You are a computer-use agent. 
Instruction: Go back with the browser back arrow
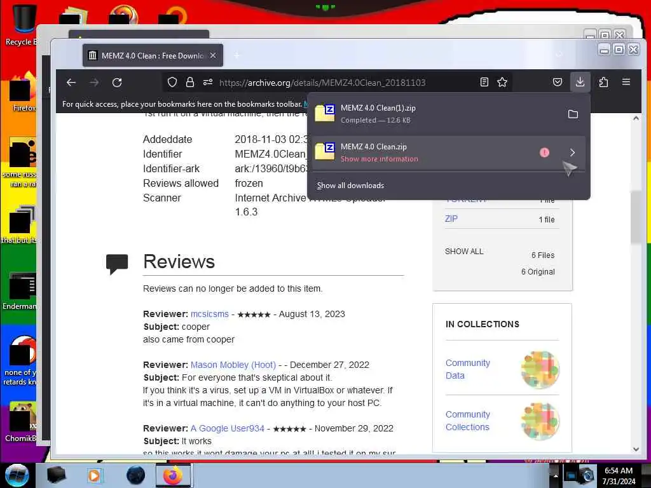tap(71, 83)
